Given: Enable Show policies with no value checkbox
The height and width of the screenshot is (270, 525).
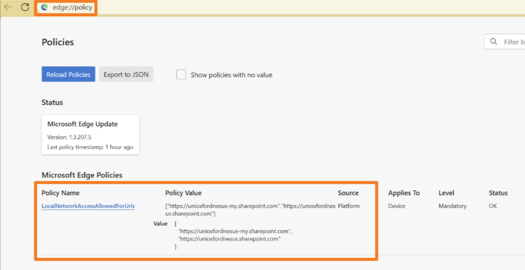Looking at the screenshot, I should coord(181,75).
